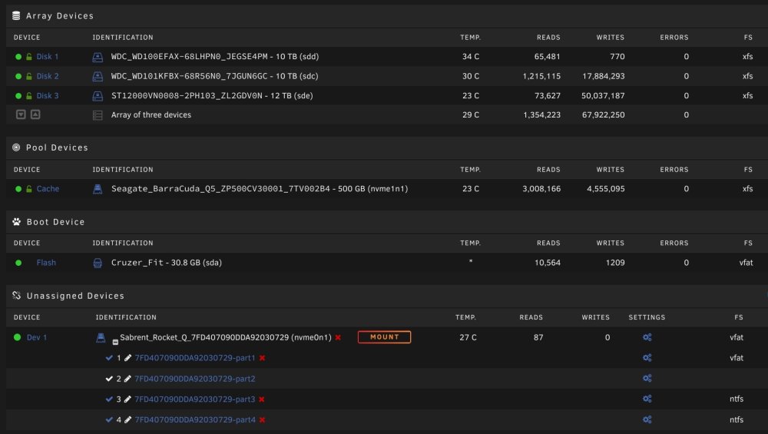
Task: Select the Flash reads value 10,564
Action: point(548,263)
